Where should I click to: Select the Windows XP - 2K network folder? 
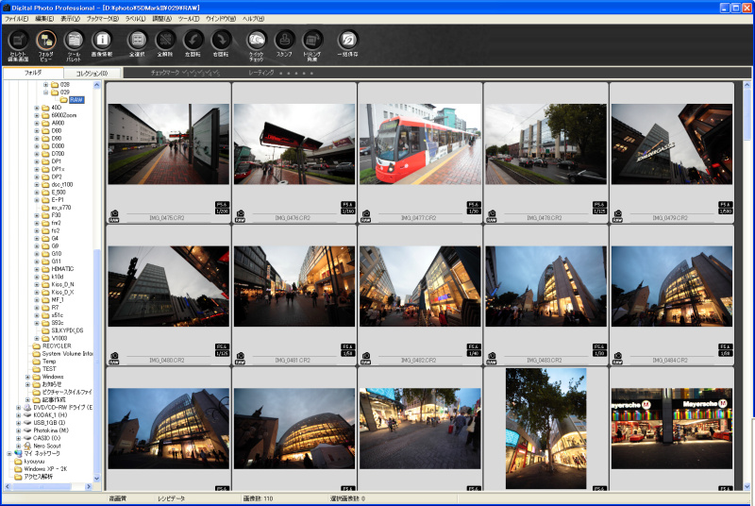(45, 469)
